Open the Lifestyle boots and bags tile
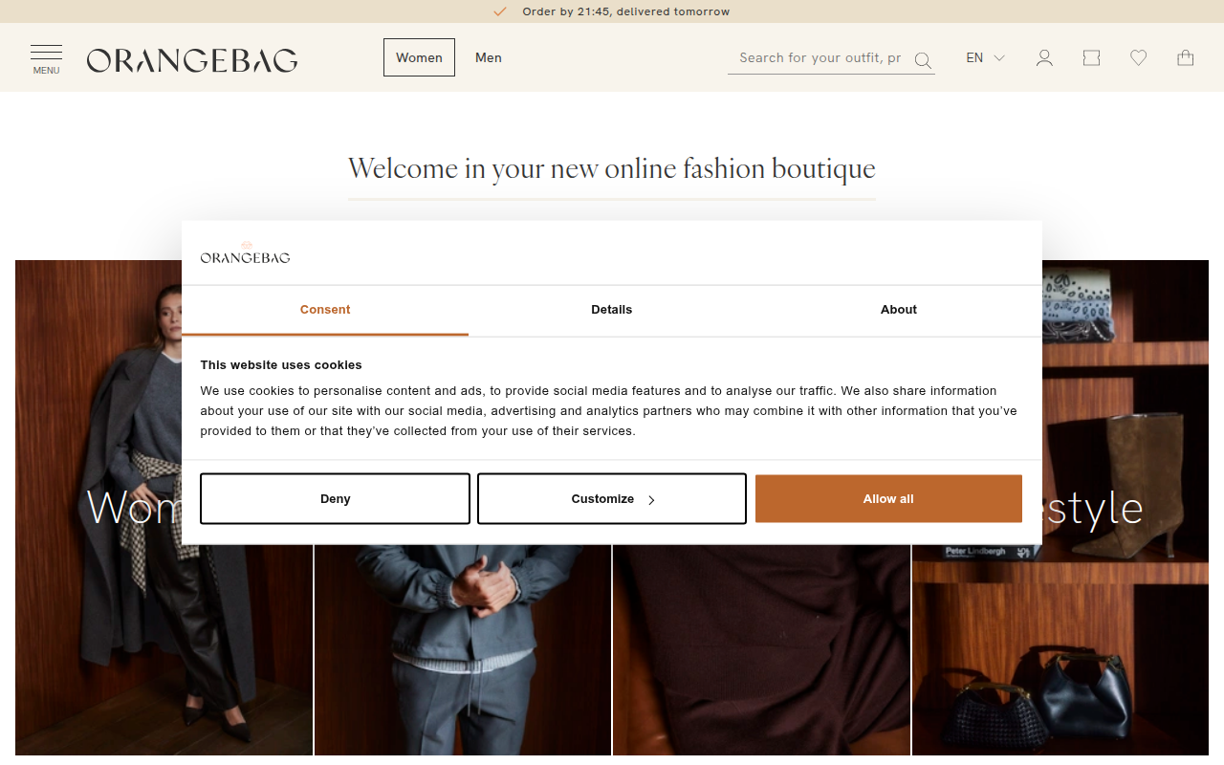Screen dimensions: 1224x765 pos(1060,650)
